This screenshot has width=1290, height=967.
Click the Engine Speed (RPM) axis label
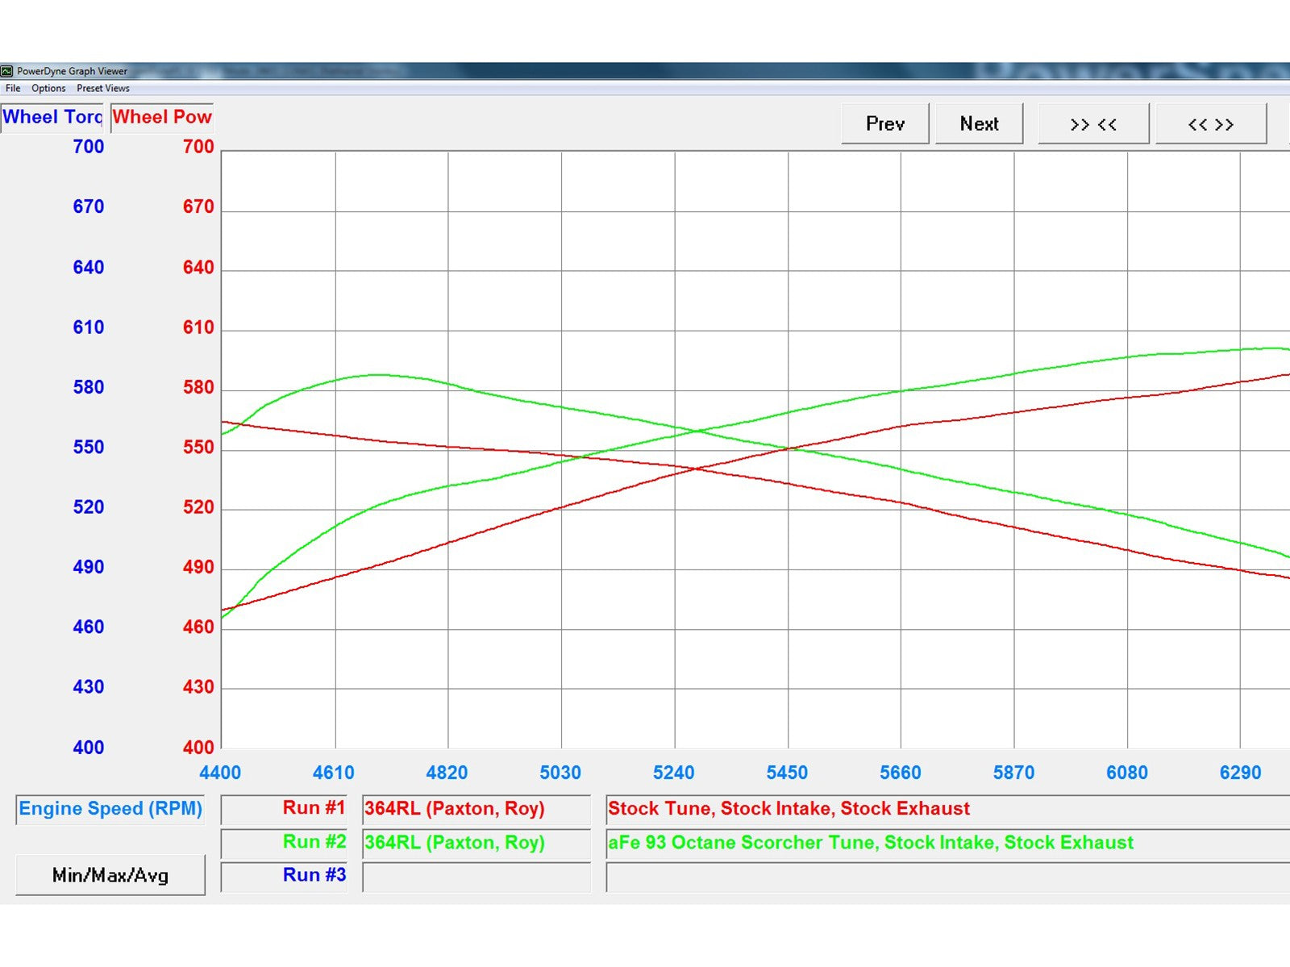pyautogui.click(x=110, y=809)
